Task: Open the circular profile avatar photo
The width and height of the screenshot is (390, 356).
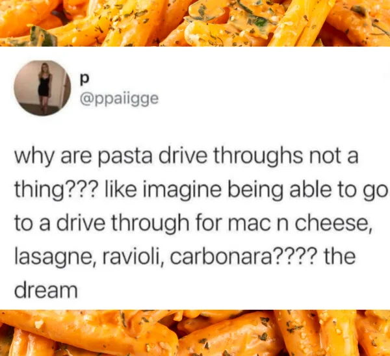Action: [42, 88]
